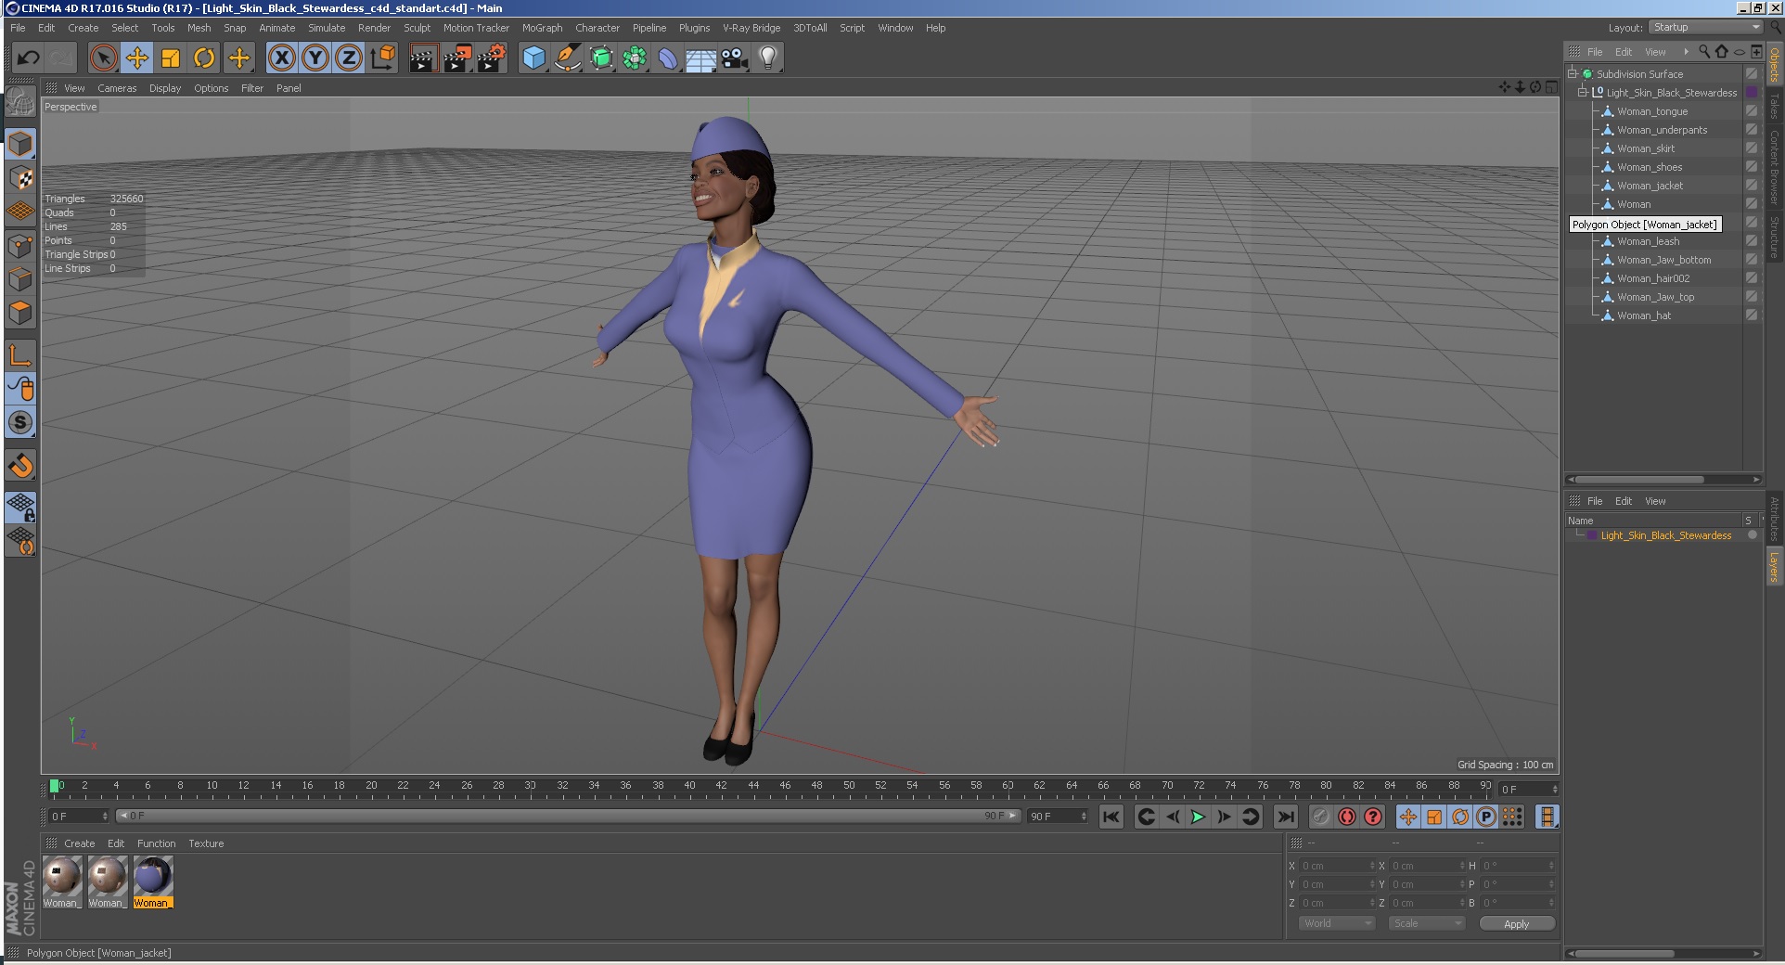Add a Cube primitive object
Image resolution: width=1785 pixels, height=965 pixels.
tap(533, 58)
